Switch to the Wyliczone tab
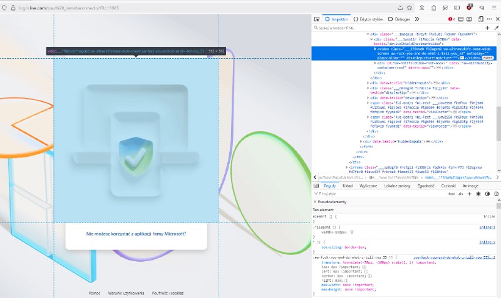 click(x=368, y=186)
